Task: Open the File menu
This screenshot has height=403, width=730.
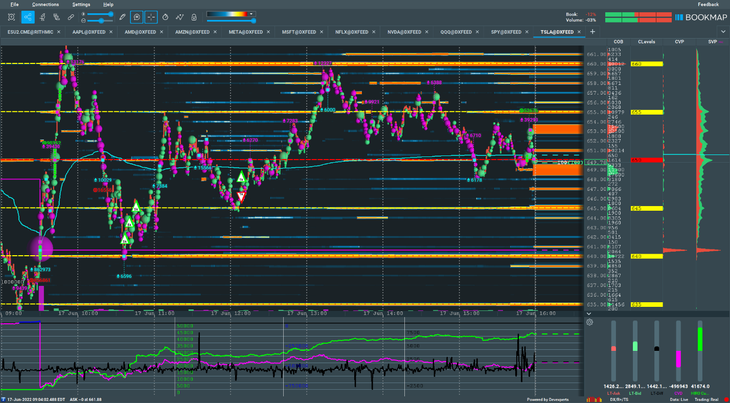Action: 14,4
